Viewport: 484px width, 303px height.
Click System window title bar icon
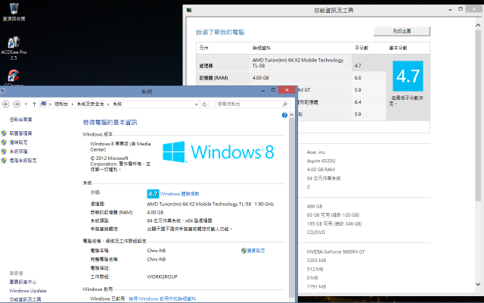pos(3,91)
